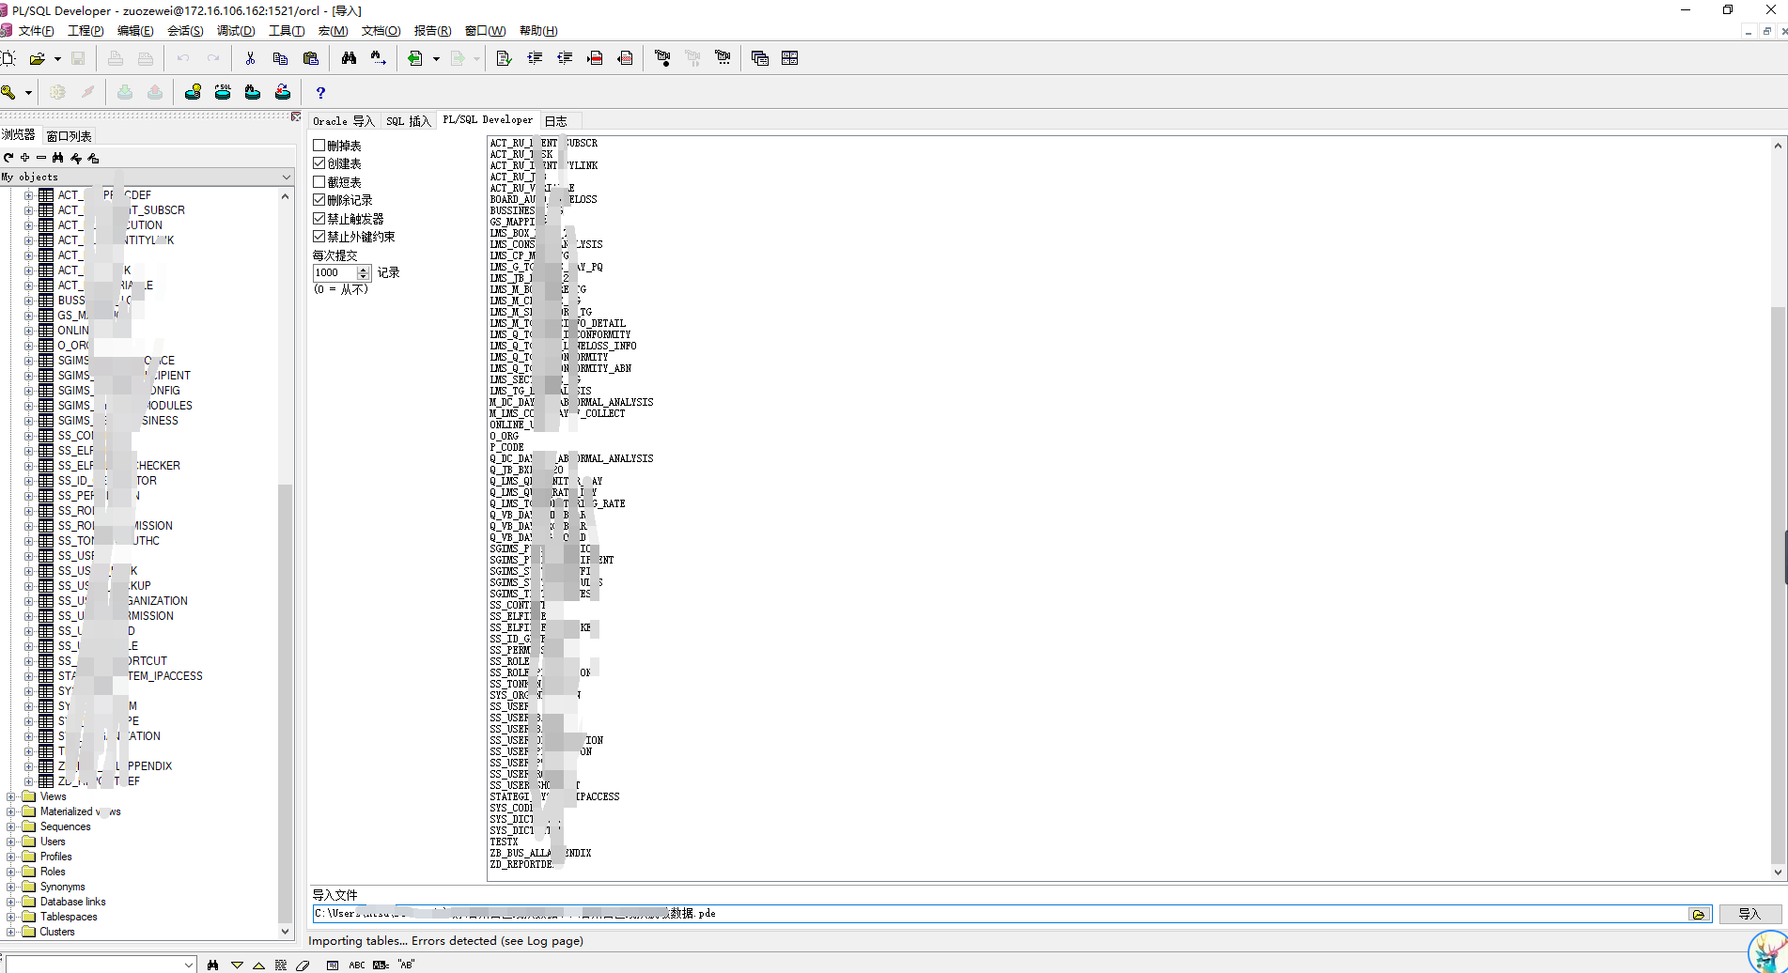Click the 导入 import button
This screenshot has height=973, width=1788.
coord(1749,914)
